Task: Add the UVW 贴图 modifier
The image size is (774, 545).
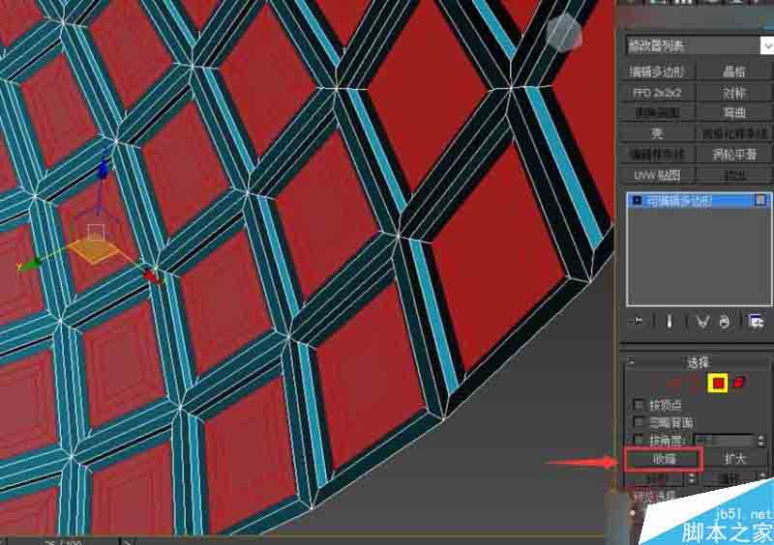Action: [657, 175]
